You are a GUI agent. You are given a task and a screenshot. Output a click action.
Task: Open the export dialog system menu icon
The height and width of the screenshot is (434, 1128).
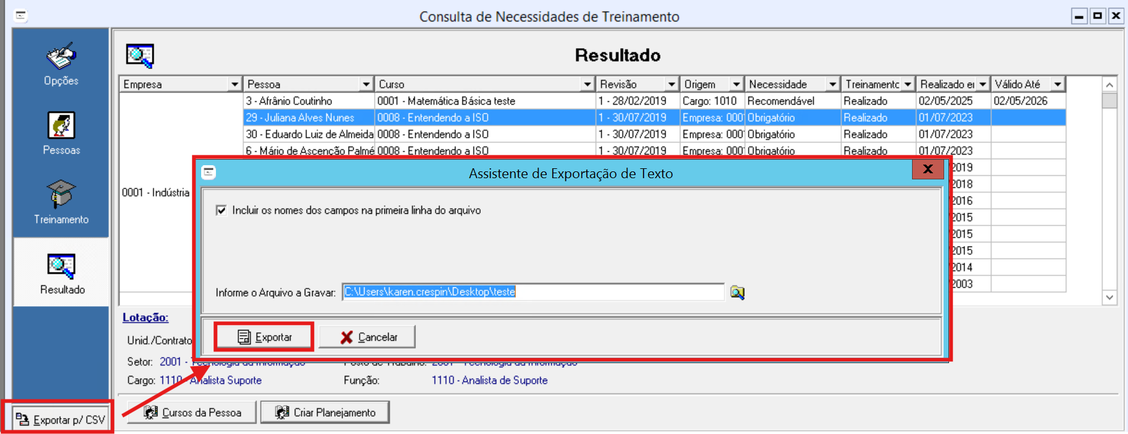point(209,173)
